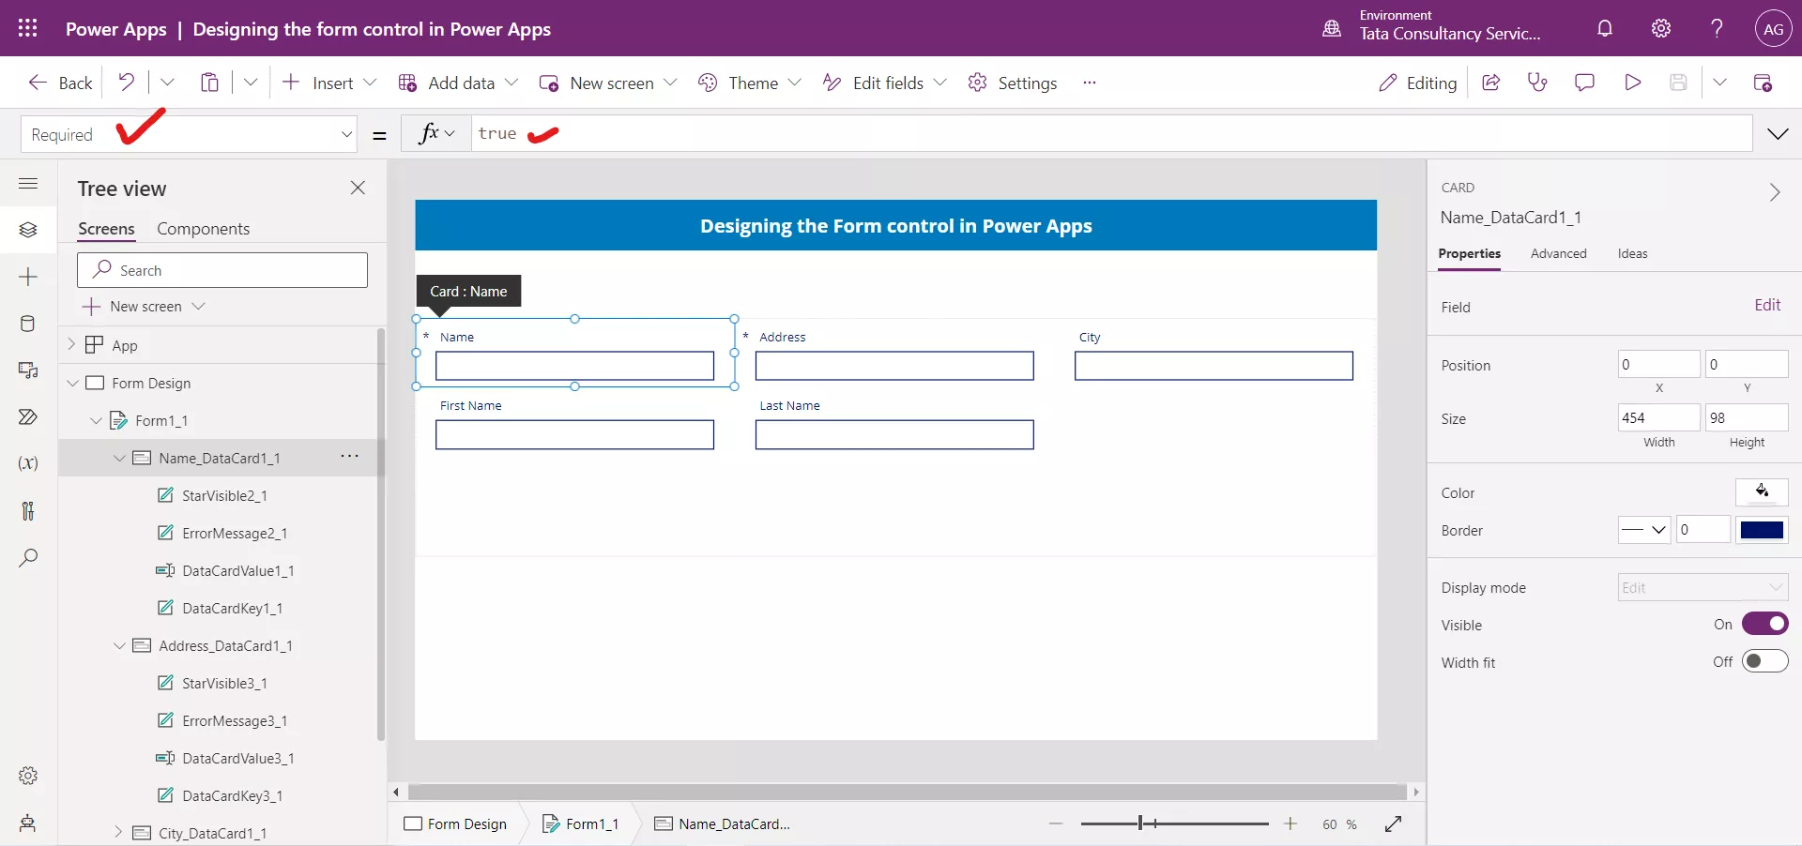
Task: Open the Media panel in left sidebar
Action: (x=28, y=371)
